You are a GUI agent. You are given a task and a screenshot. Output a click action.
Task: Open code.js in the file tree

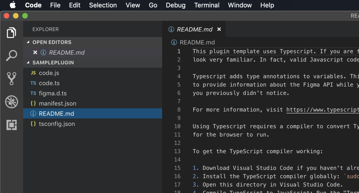click(x=93, y=73)
